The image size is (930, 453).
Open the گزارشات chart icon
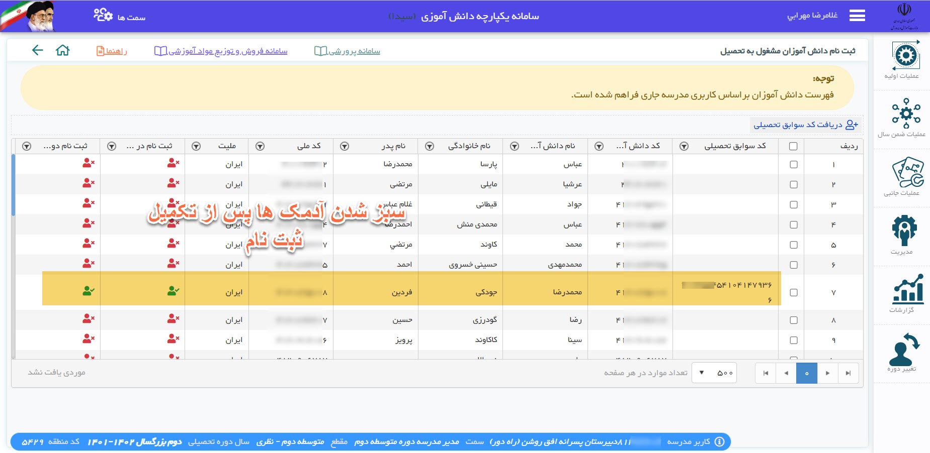[x=908, y=289]
